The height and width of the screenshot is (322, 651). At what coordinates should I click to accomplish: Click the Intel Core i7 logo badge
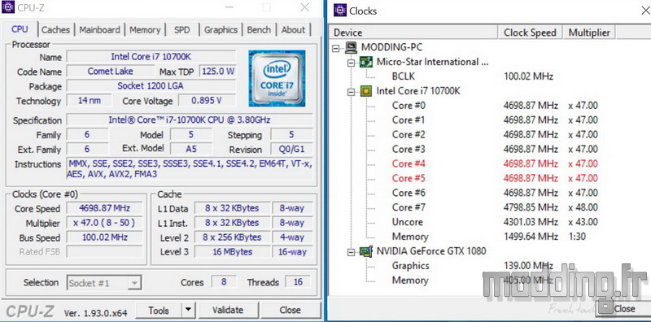point(277,78)
